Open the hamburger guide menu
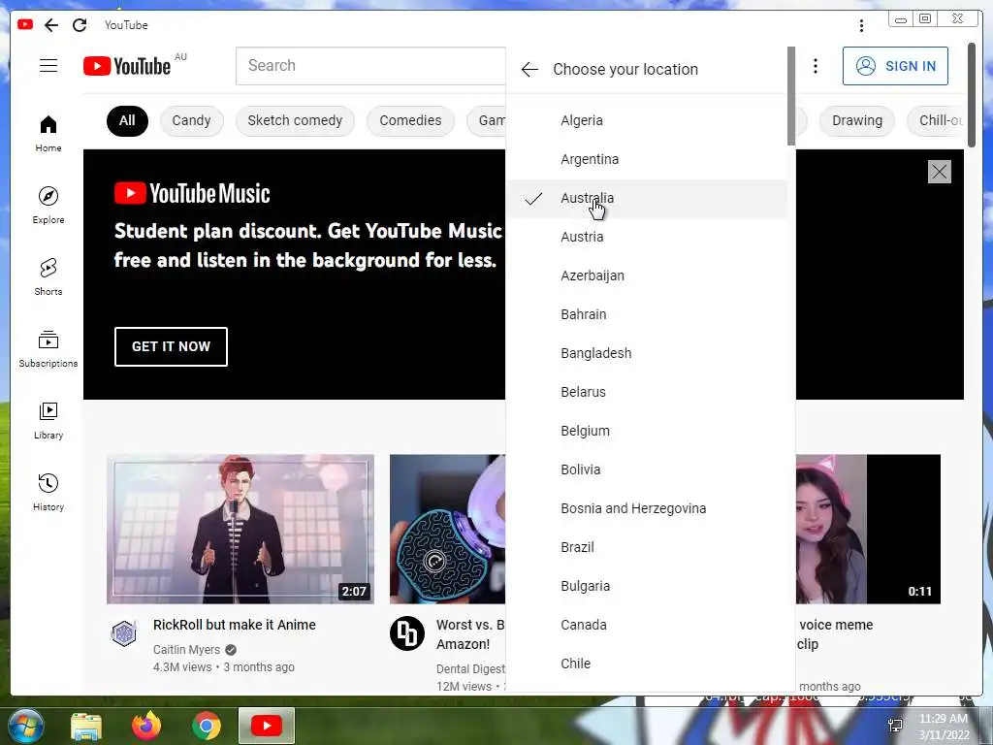This screenshot has width=993, height=745. [48, 65]
